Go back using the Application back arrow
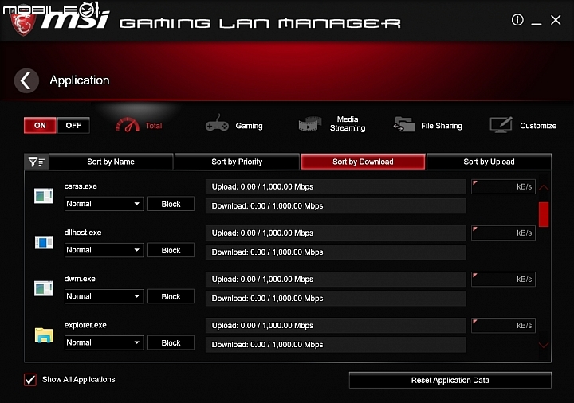Image resolution: width=574 pixels, height=403 pixels. 26,80
